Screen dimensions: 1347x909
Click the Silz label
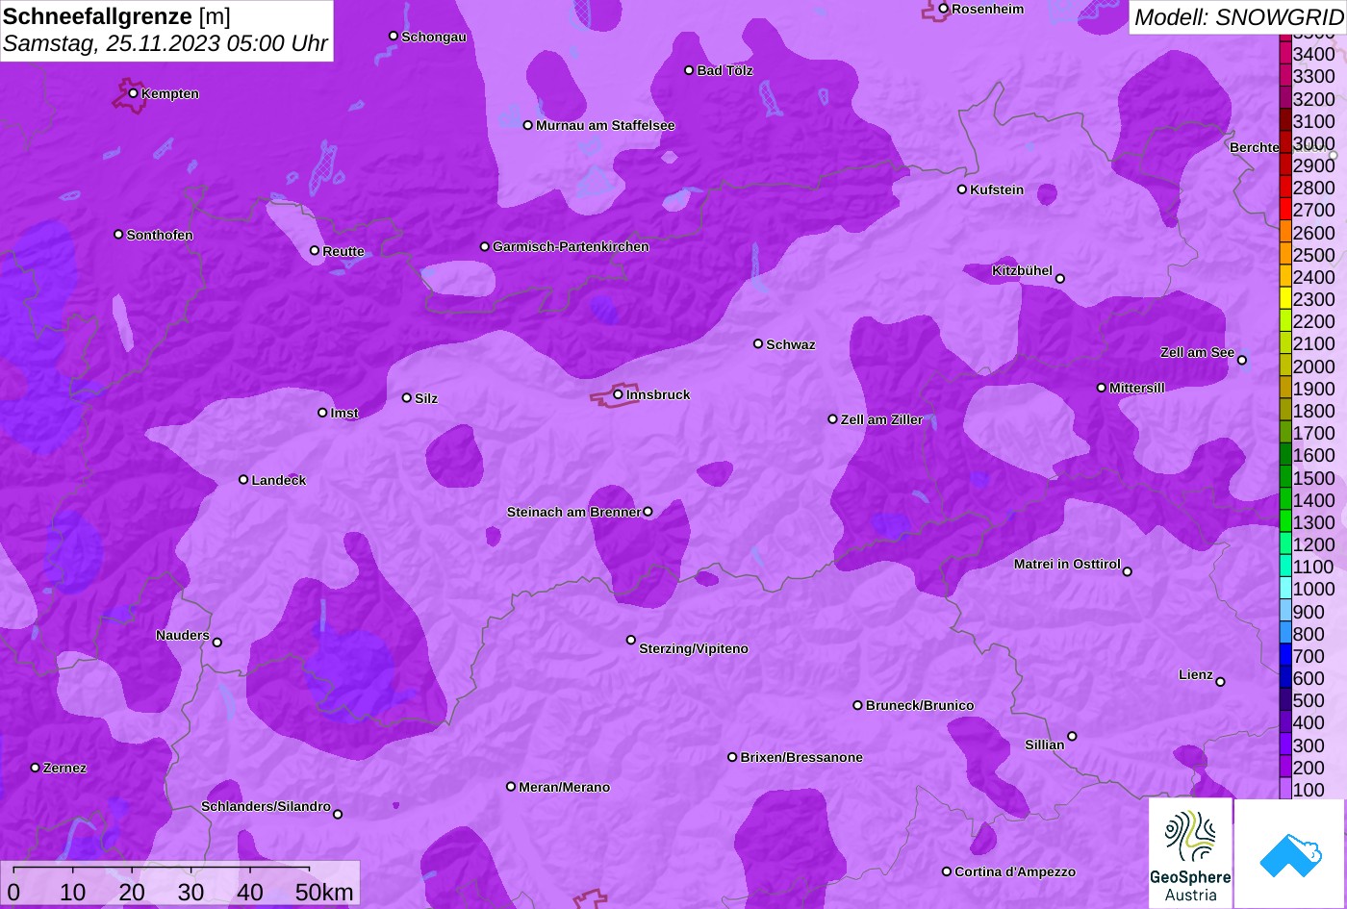point(426,398)
